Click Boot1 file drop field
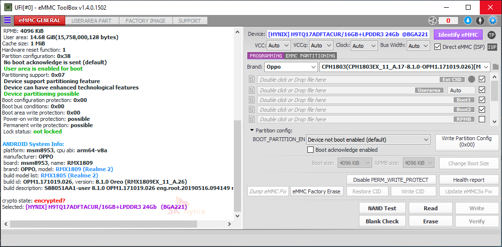502x247 pixels. tap(366, 100)
